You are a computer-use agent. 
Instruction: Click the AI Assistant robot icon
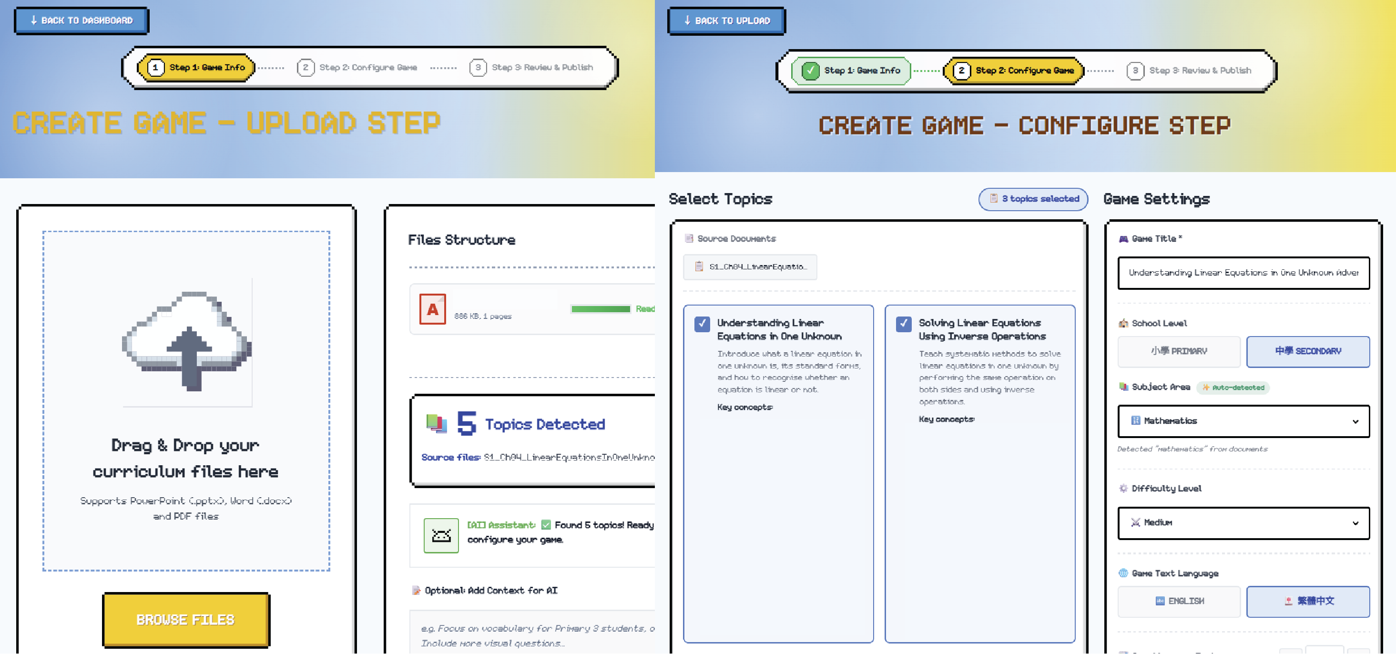(440, 535)
